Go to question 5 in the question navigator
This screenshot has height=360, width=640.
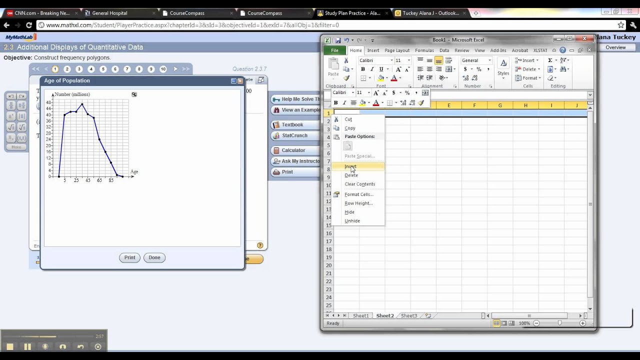103,69
